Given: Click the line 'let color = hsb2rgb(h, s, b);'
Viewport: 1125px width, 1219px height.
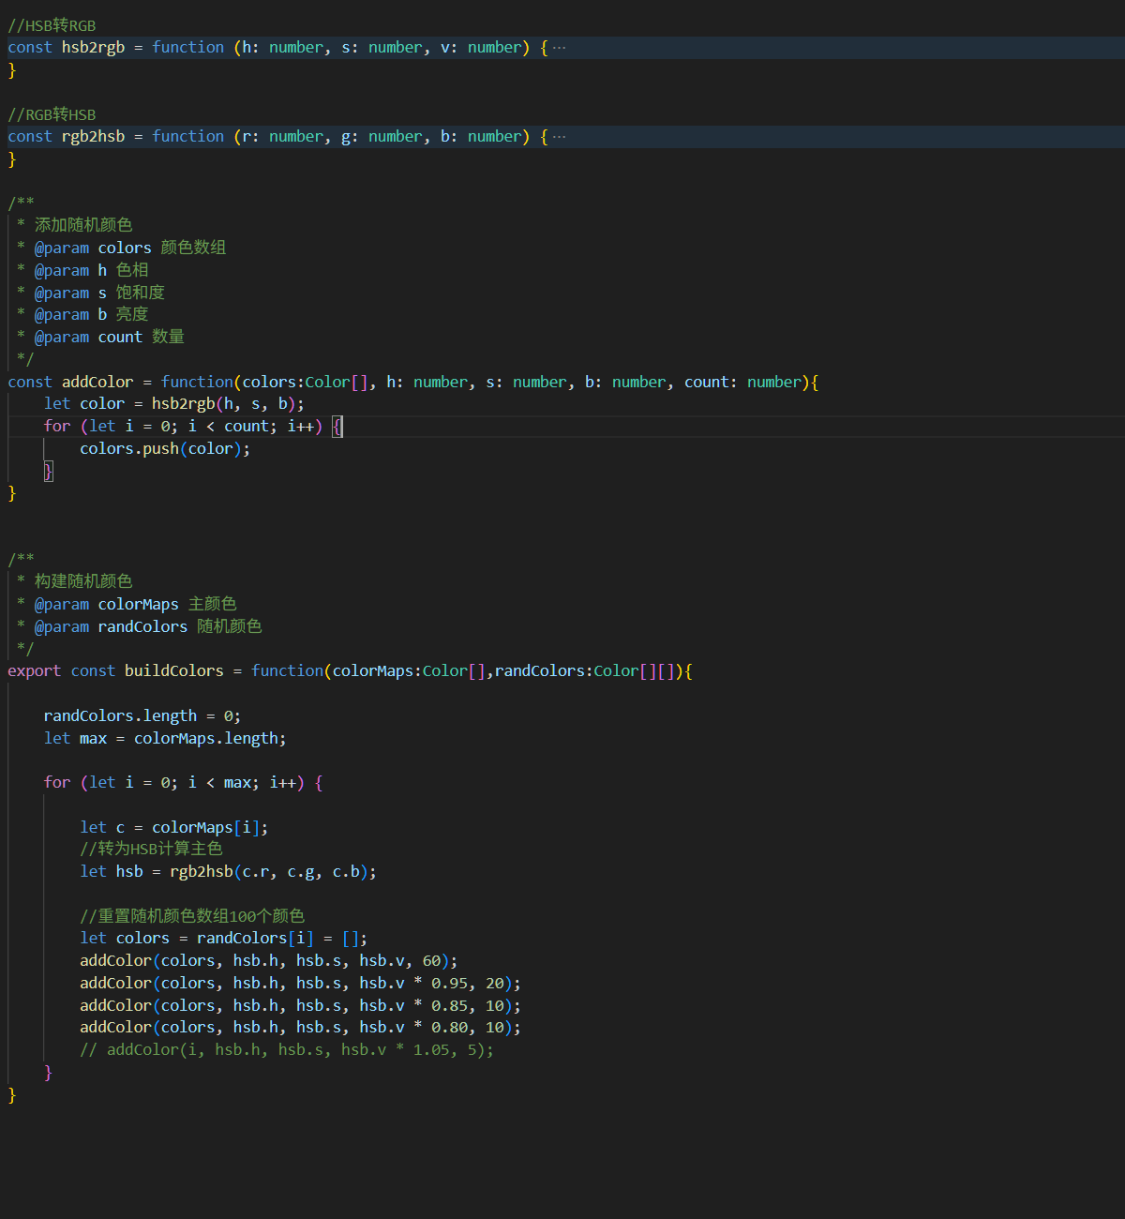Looking at the screenshot, I should click(174, 404).
